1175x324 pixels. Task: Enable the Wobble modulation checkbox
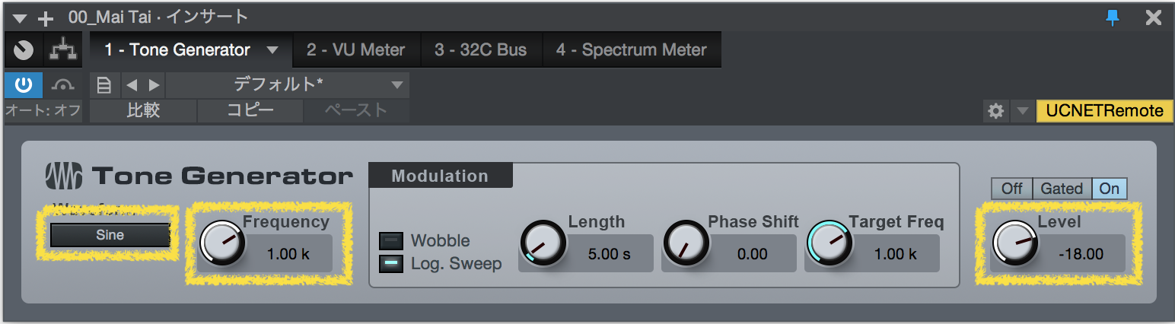pos(391,241)
